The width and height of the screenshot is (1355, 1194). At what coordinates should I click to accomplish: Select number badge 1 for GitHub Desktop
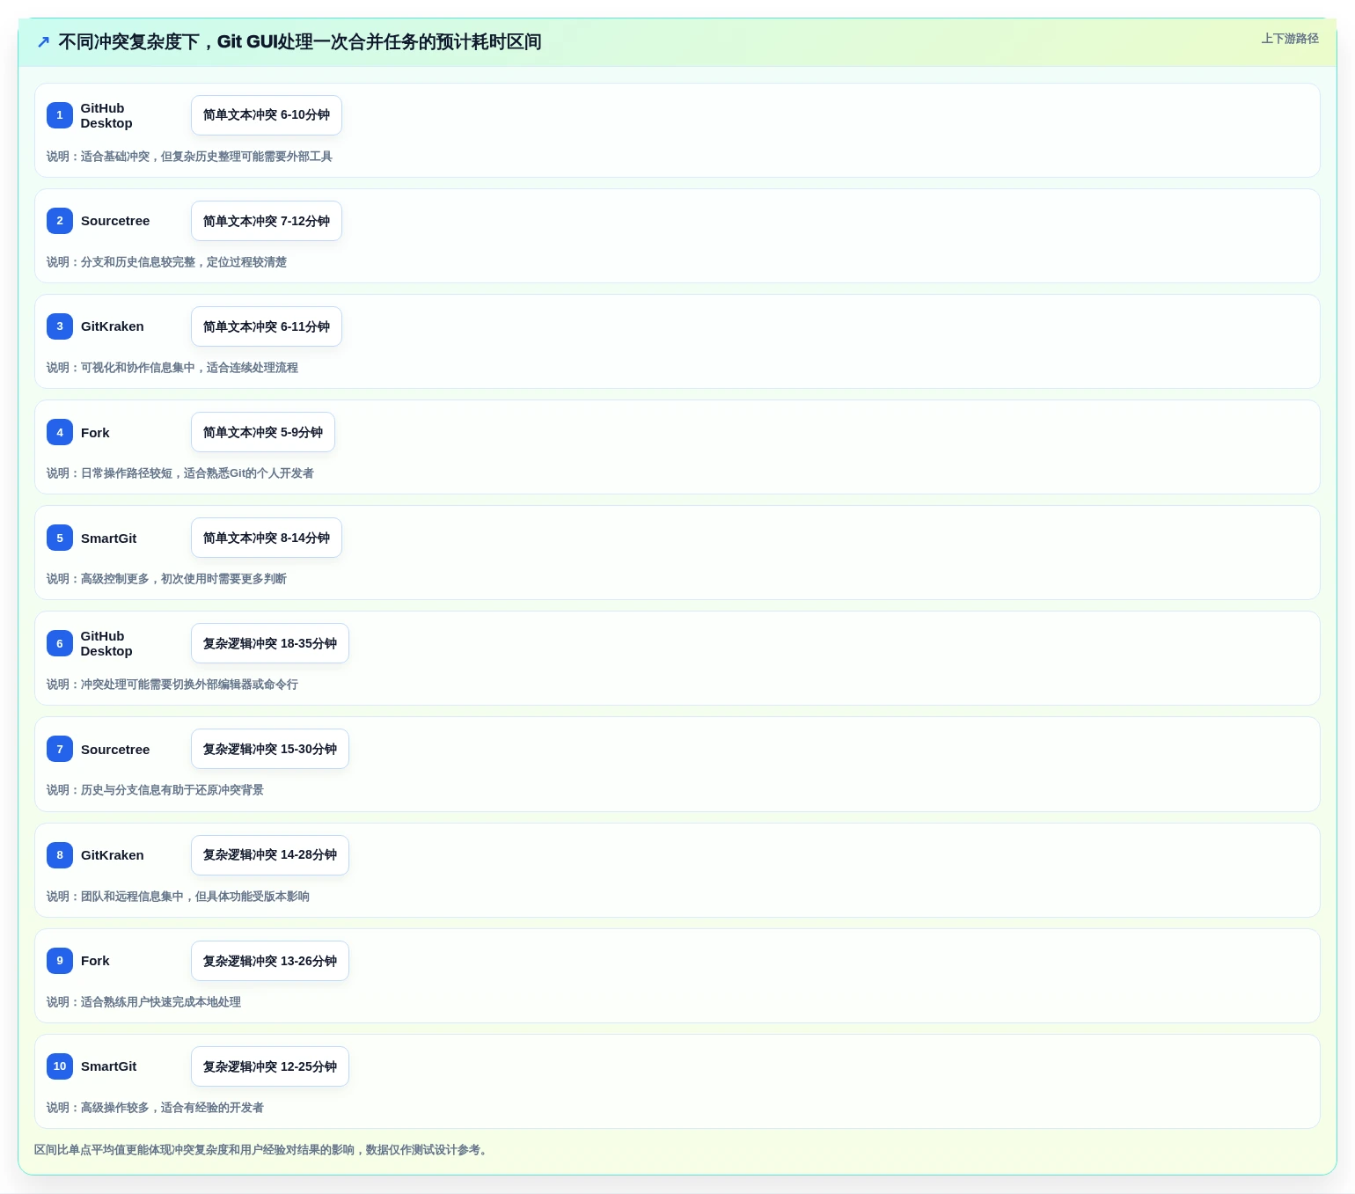(60, 115)
